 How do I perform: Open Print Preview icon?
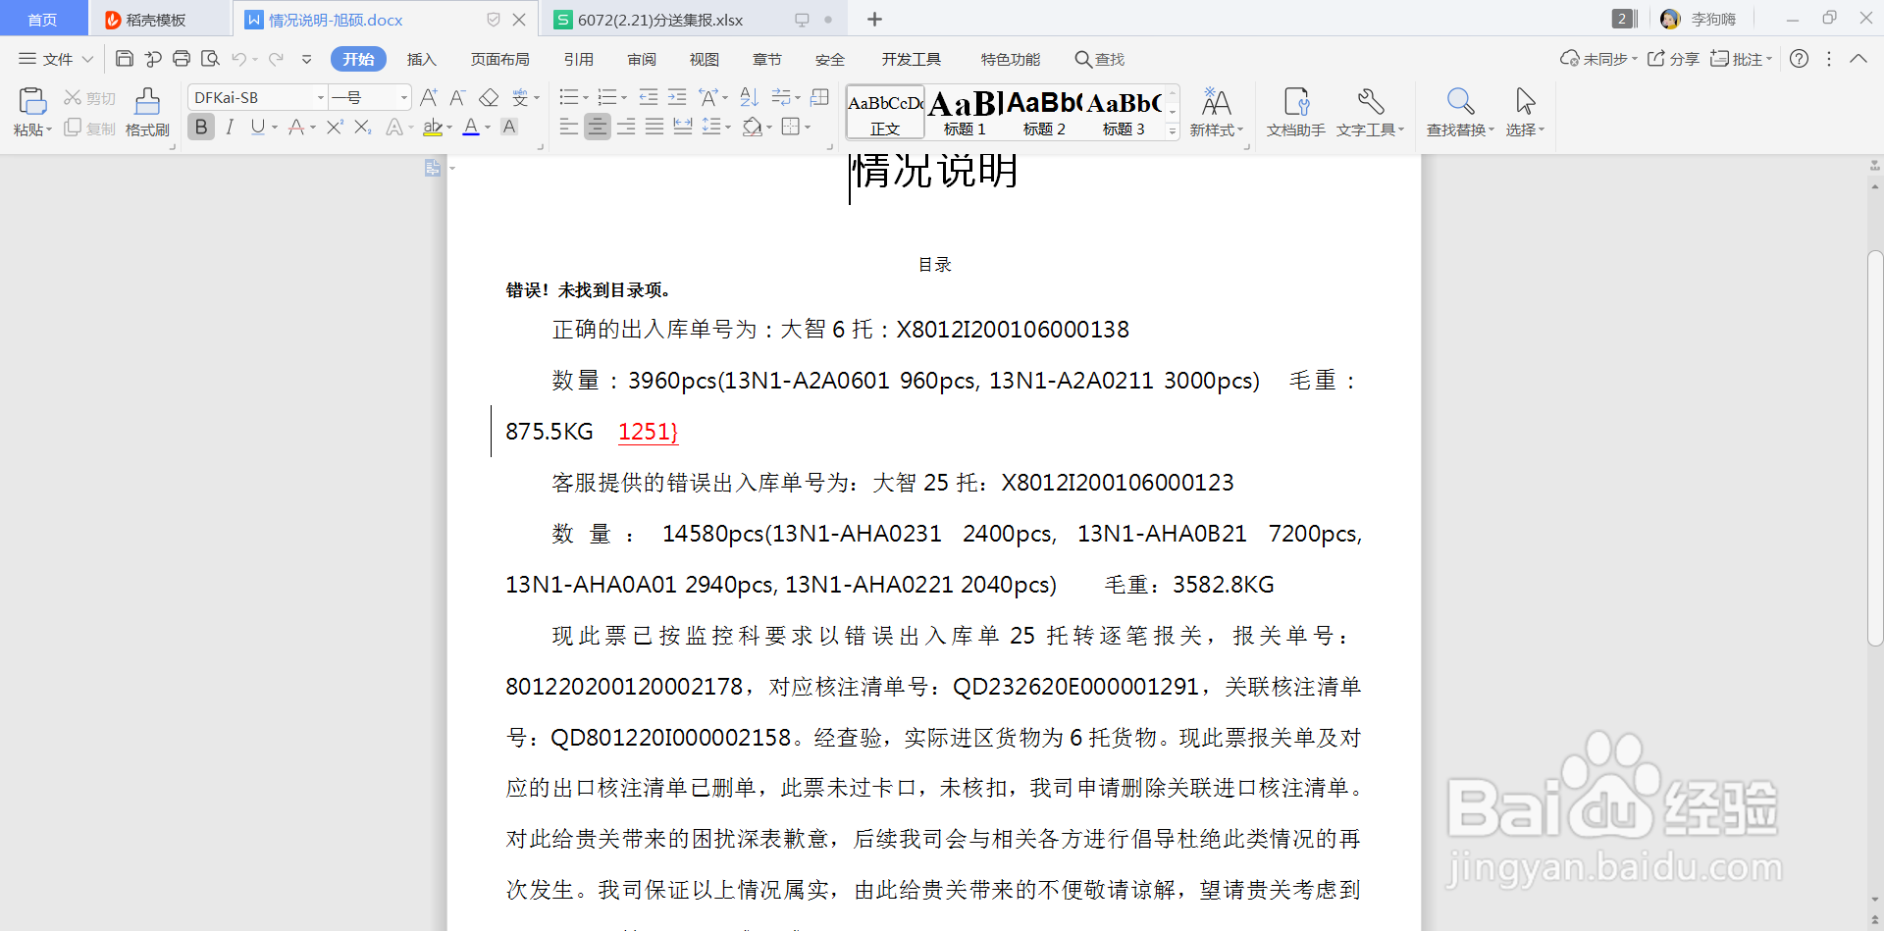[x=210, y=59]
